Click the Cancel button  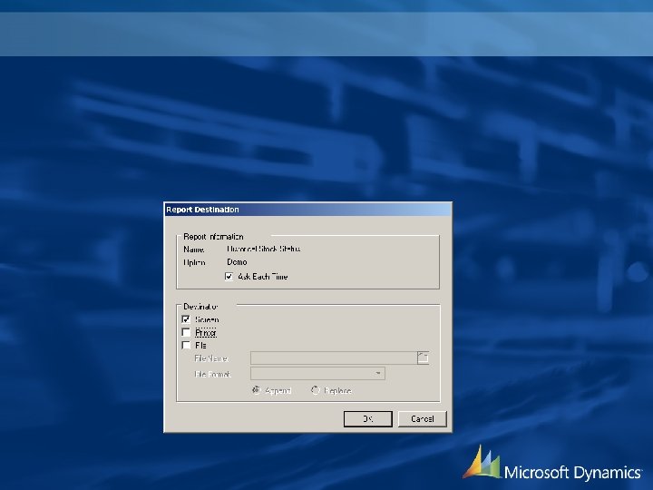coord(423,419)
